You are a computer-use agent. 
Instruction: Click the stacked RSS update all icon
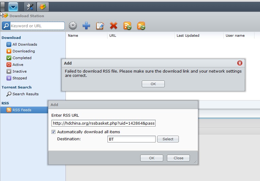[141, 26]
